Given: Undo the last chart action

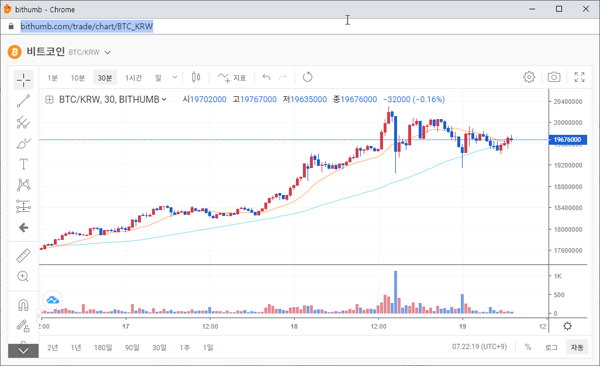Looking at the screenshot, I should pyautogui.click(x=266, y=78).
